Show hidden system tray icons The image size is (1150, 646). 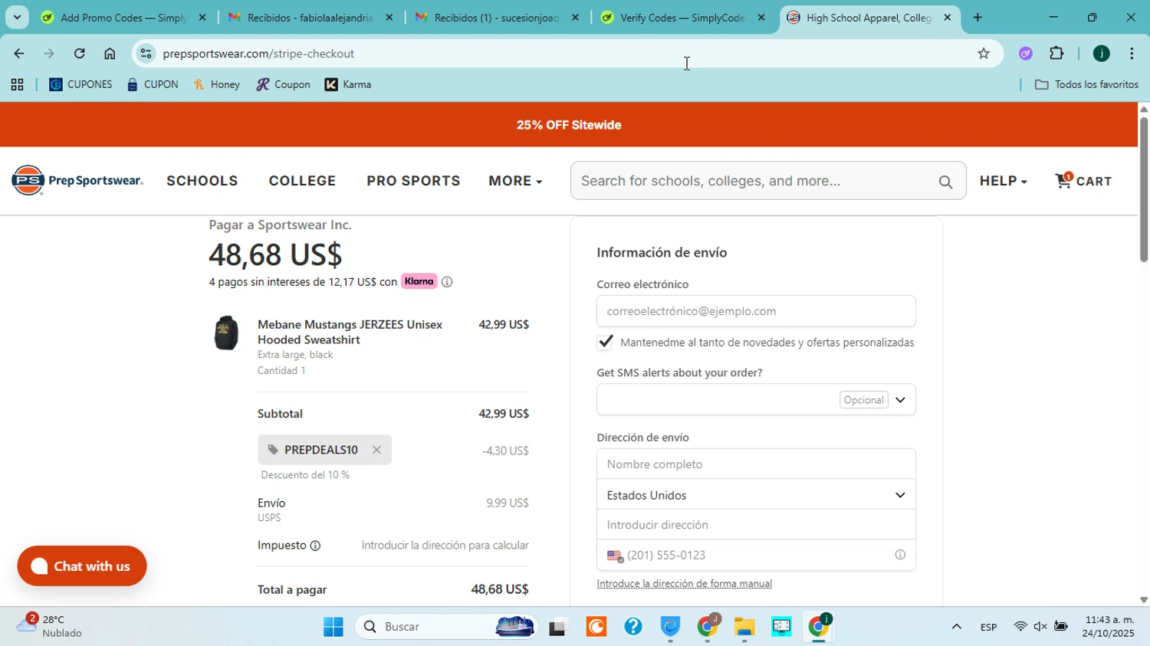pyautogui.click(x=956, y=627)
